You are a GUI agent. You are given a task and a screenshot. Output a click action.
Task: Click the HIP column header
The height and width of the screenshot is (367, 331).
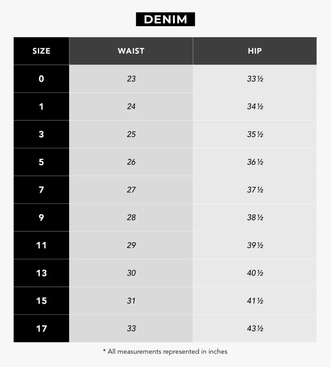click(x=255, y=51)
